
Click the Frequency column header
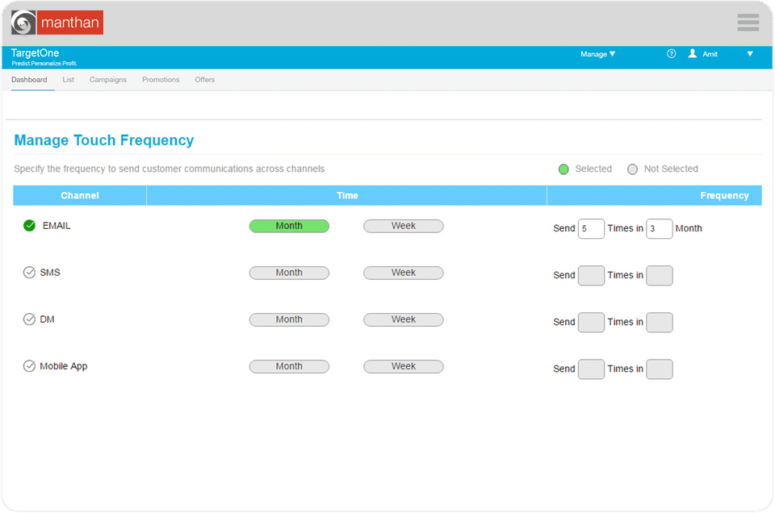point(655,195)
